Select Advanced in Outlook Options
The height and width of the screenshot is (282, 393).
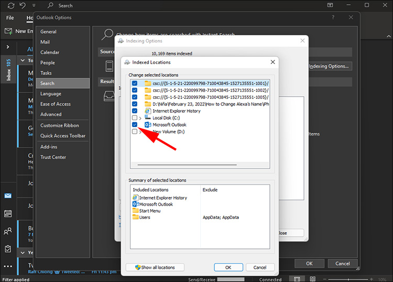tap(63, 114)
